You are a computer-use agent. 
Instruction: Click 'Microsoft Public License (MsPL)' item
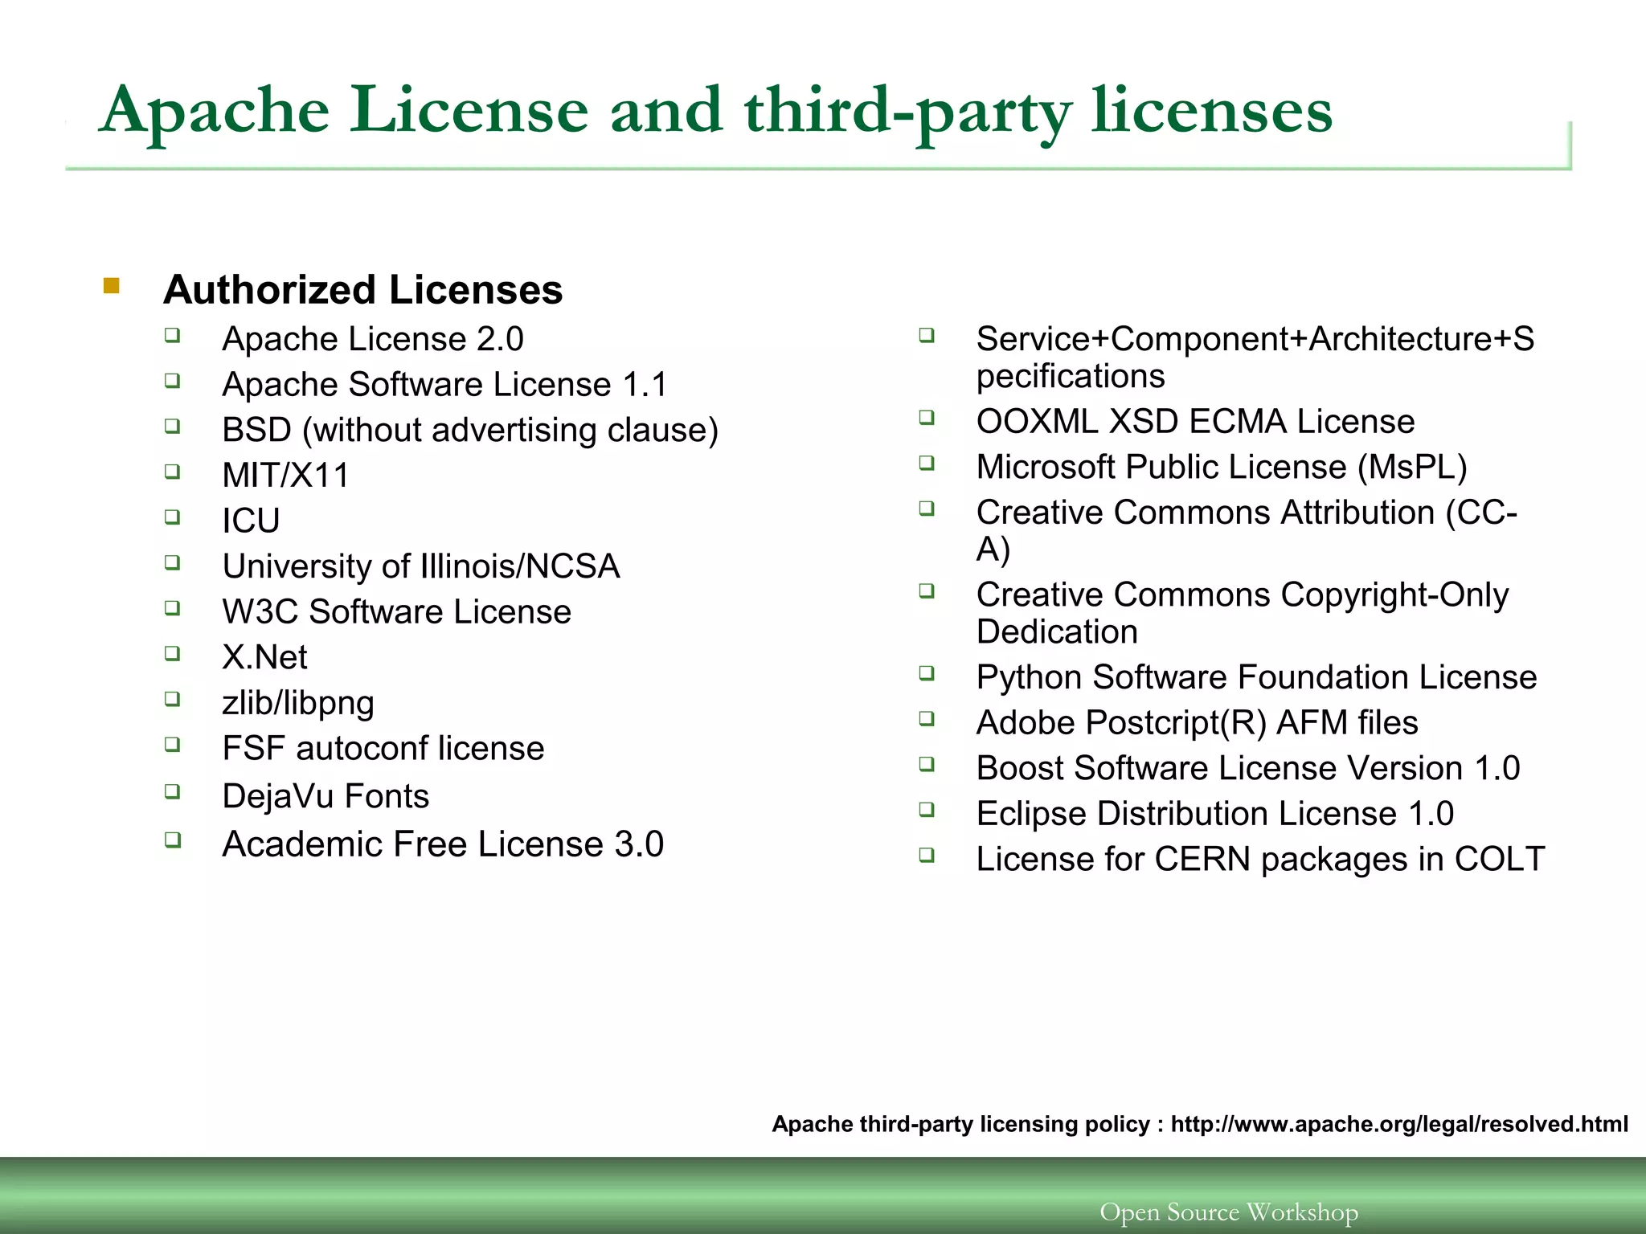(1222, 468)
